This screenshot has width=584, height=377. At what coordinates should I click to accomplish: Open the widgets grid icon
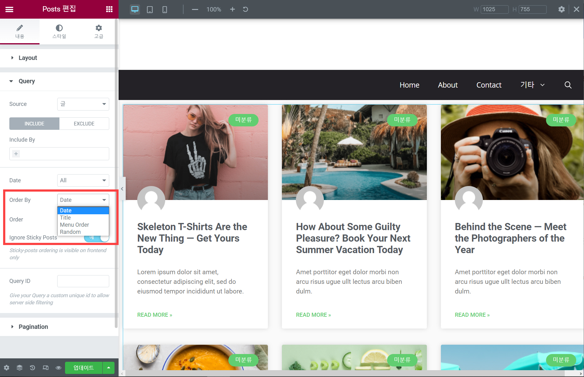(109, 9)
